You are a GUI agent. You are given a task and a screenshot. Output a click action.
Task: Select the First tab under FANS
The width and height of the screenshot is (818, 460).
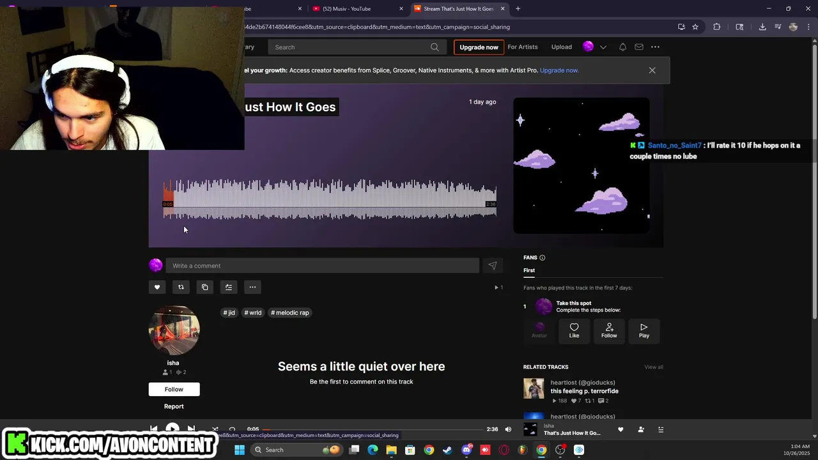point(529,270)
